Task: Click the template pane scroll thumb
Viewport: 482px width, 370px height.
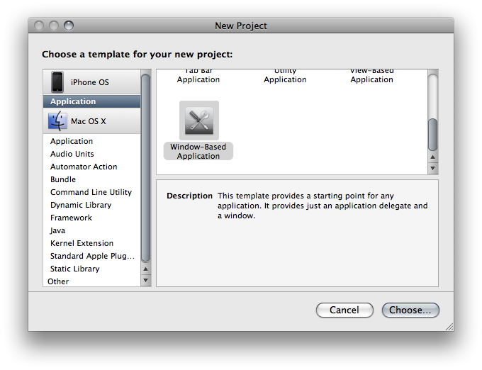Action: [433, 135]
